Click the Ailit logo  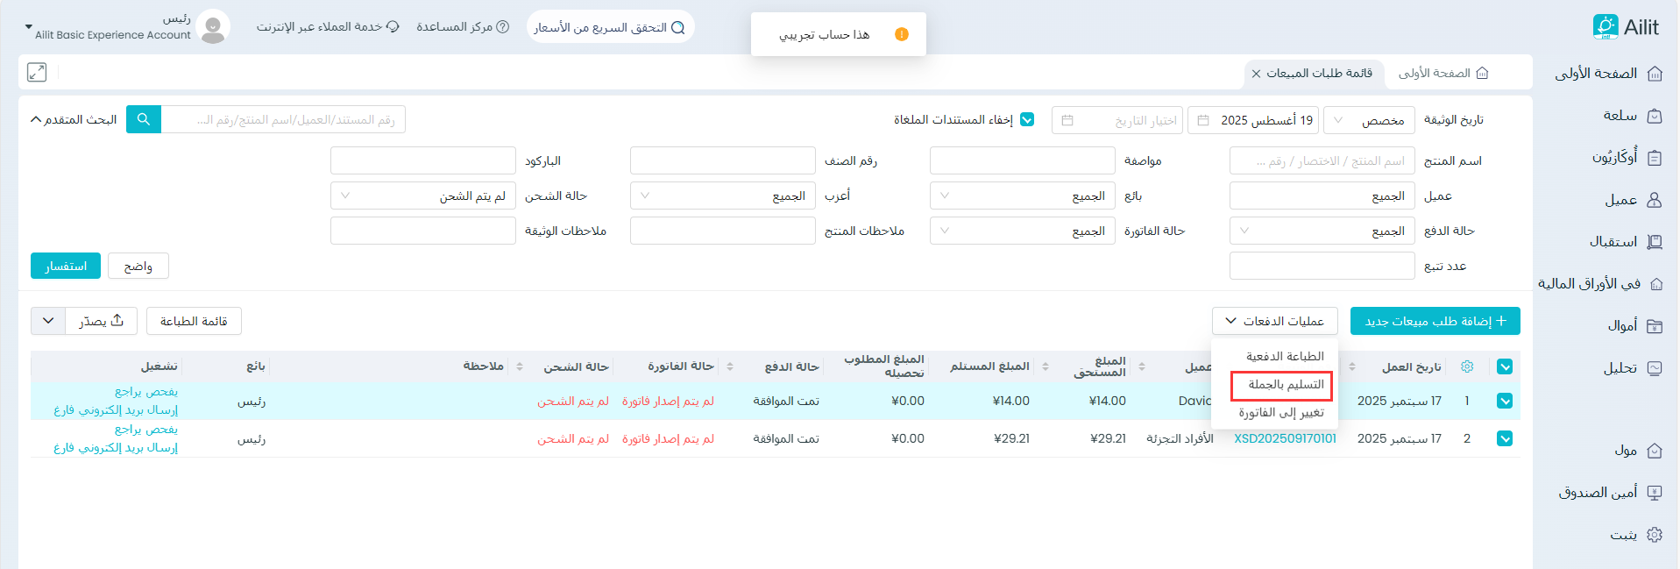(1626, 27)
